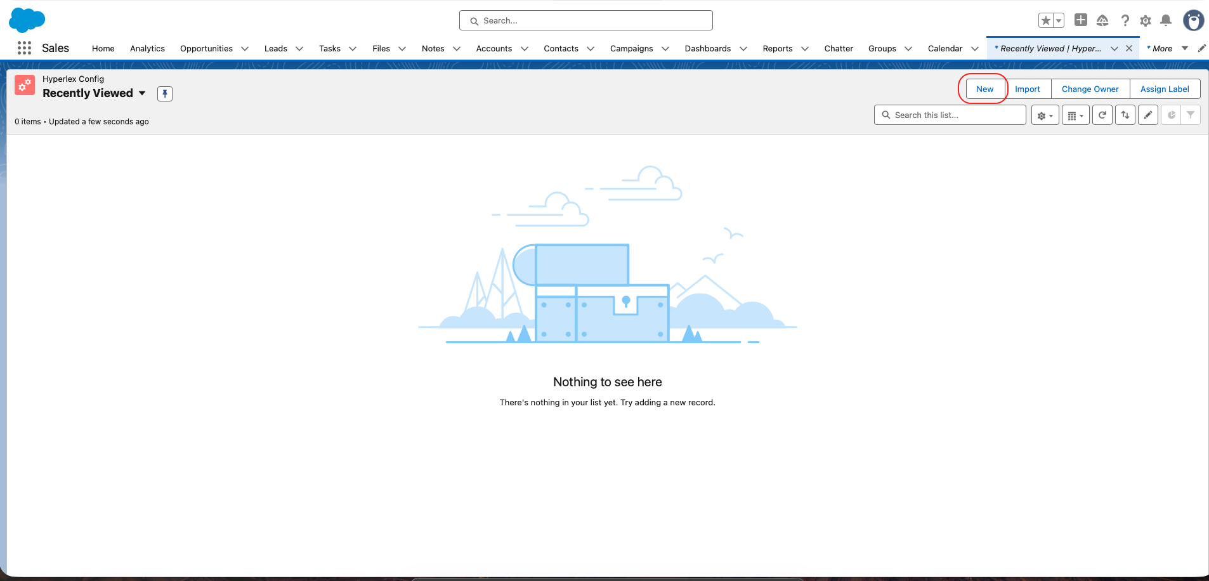Expand the Calendar nav chevron
1209x581 pixels.
tap(975, 49)
